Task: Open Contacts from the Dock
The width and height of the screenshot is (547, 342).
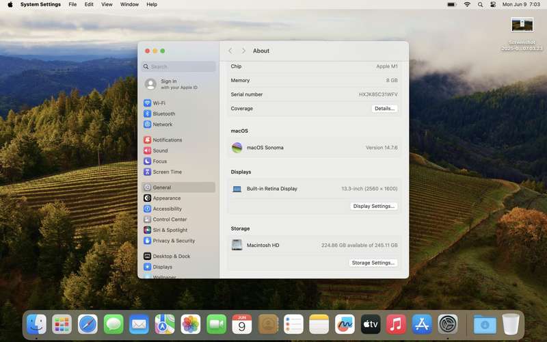Action: pyautogui.click(x=267, y=324)
